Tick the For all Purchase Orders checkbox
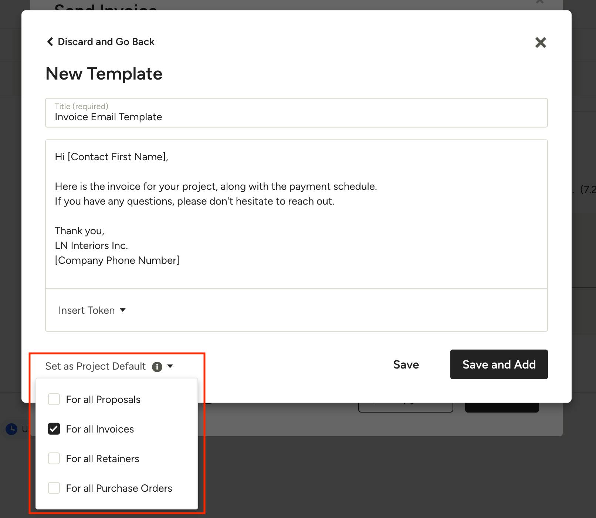596x518 pixels. (x=54, y=488)
